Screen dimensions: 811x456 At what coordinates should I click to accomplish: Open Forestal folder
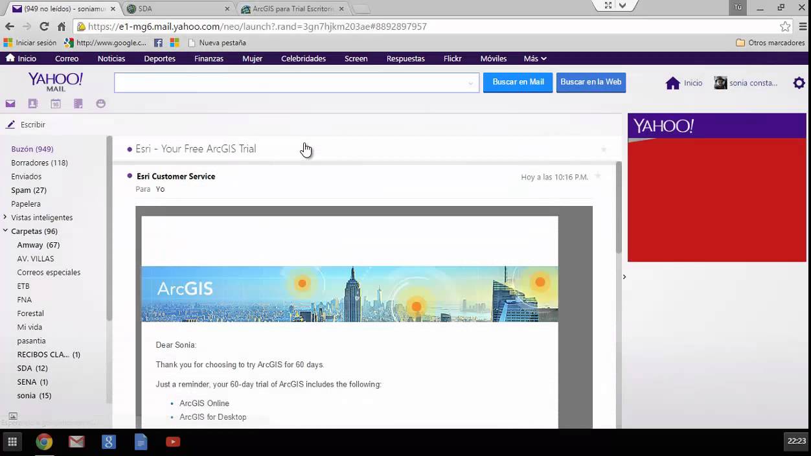pos(30,313)
